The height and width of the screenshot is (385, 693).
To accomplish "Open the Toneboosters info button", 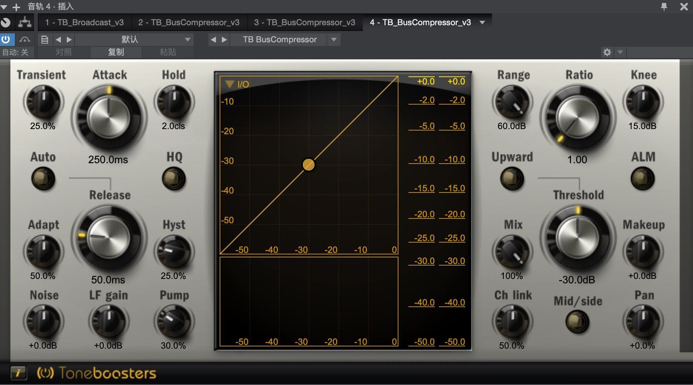I will click(x=18, y=373).
